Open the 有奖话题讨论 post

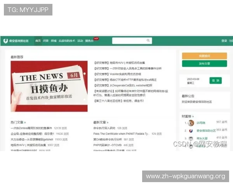(x=130, y=93)
